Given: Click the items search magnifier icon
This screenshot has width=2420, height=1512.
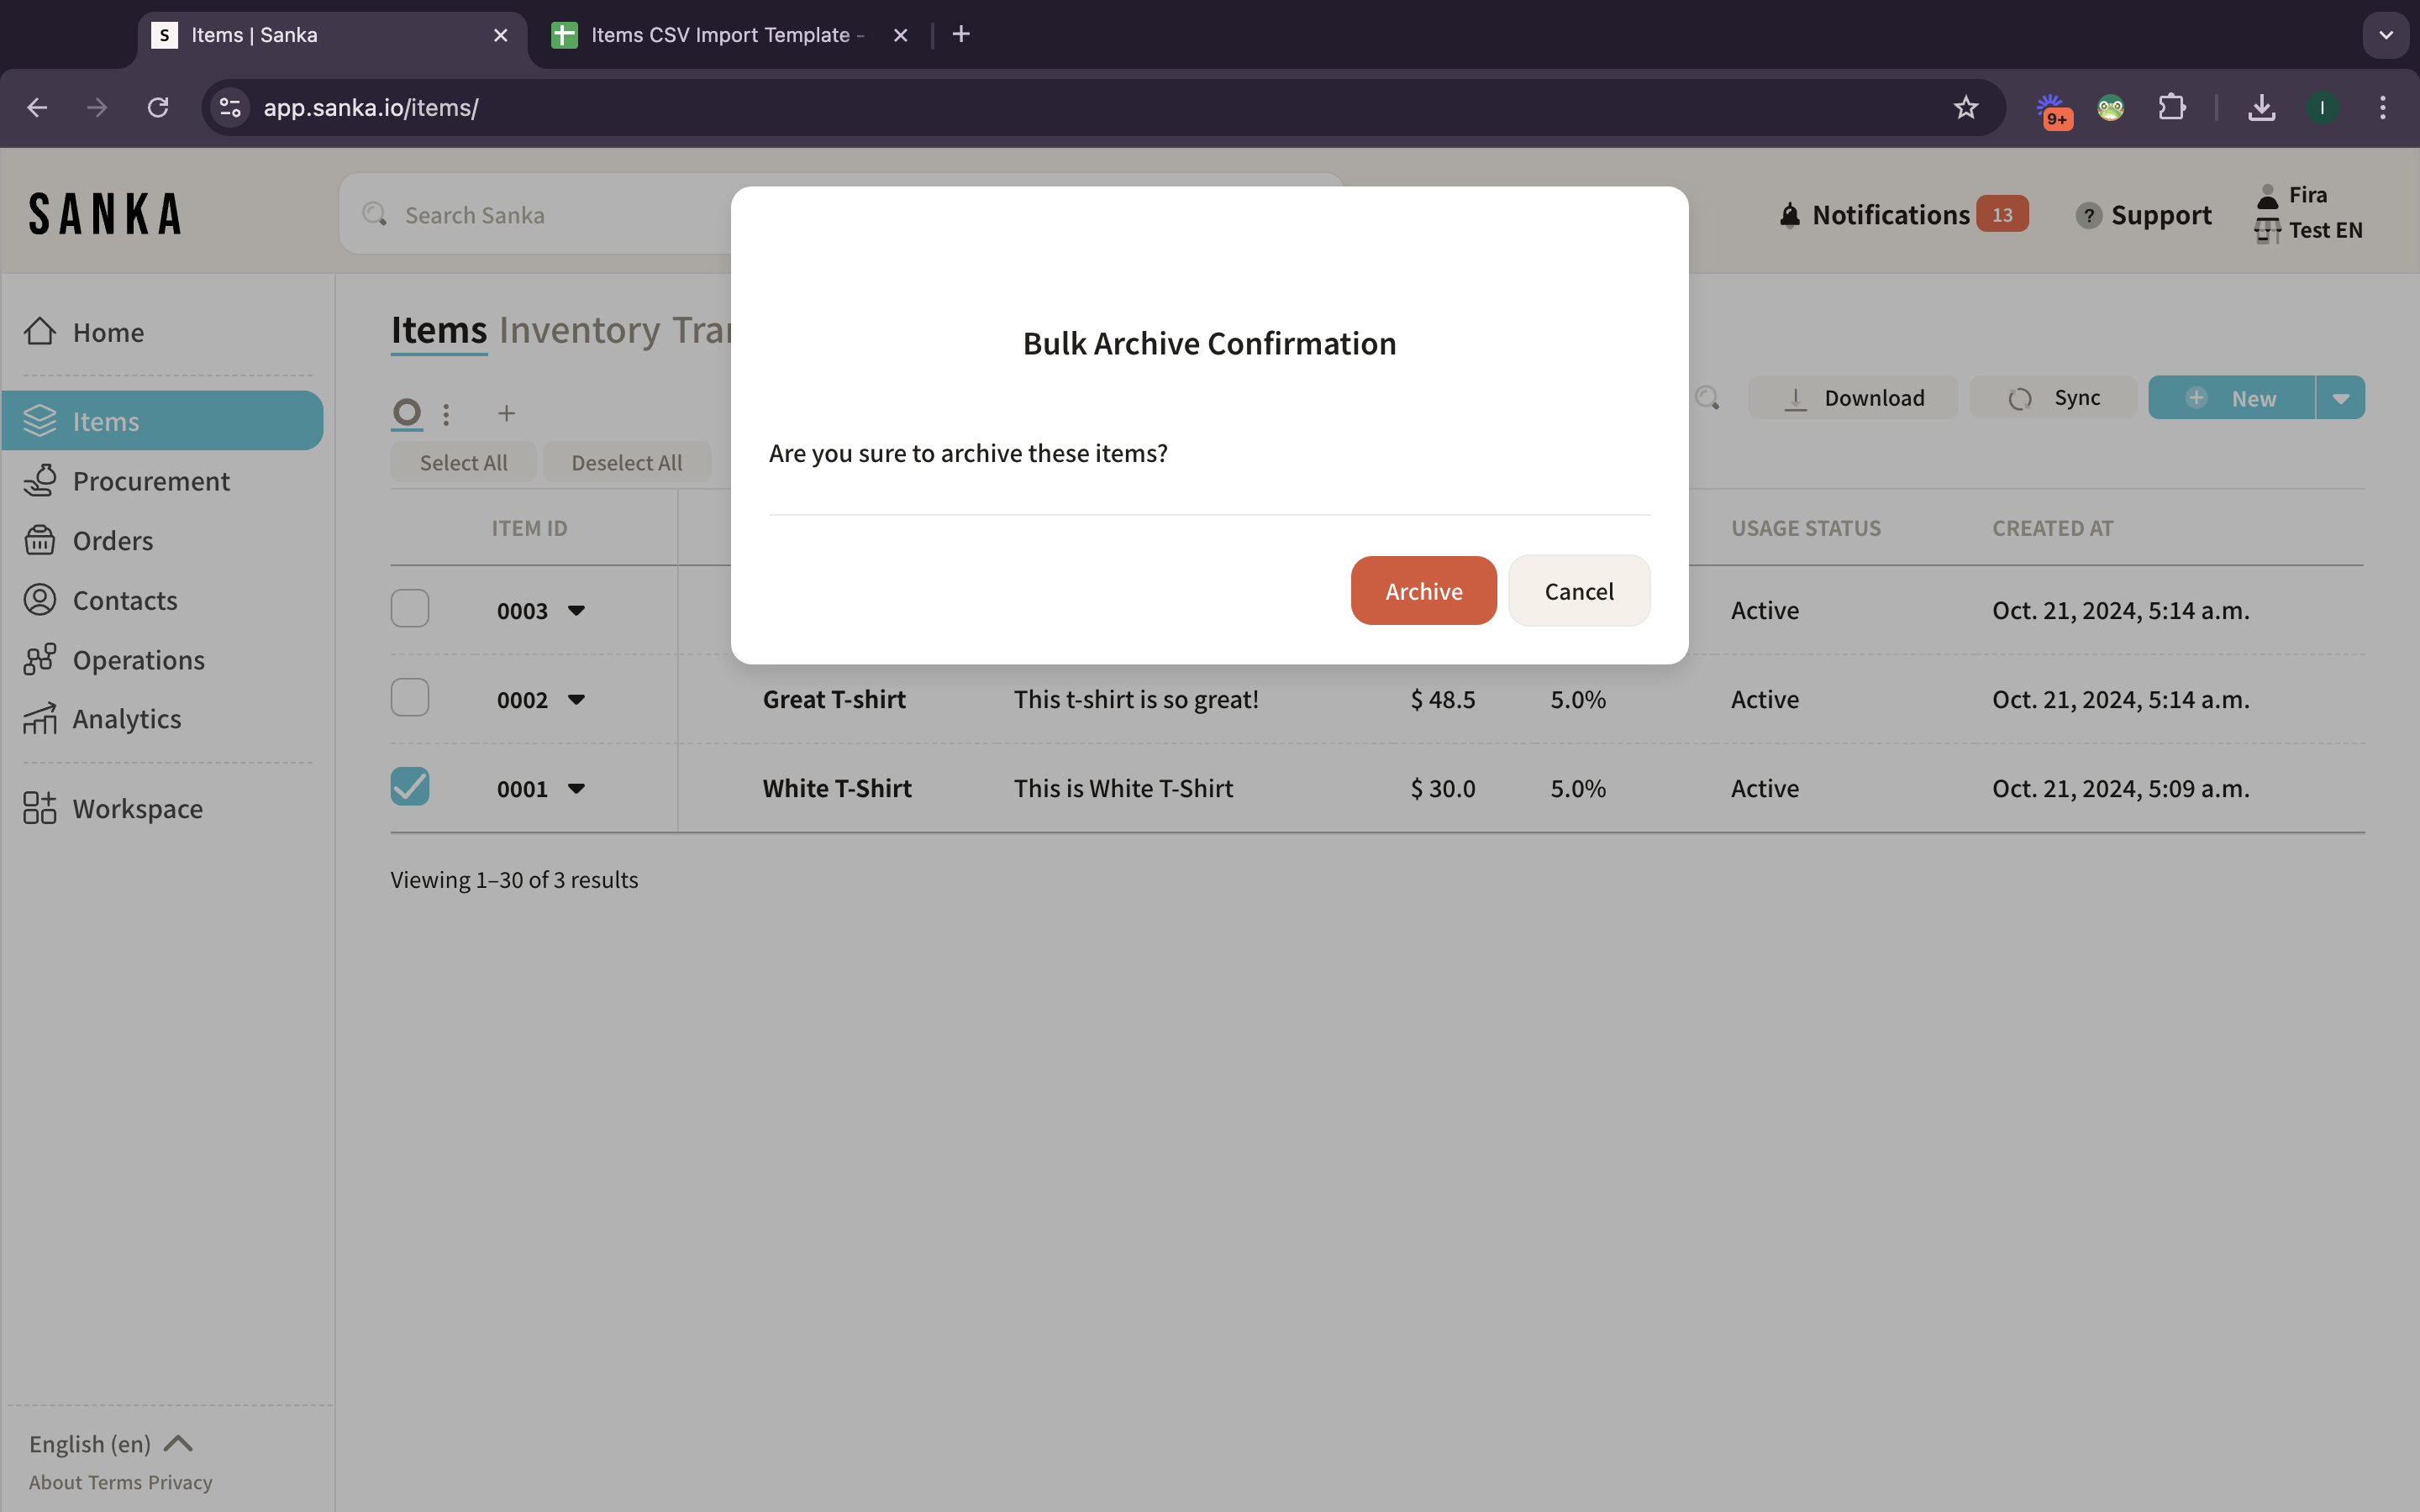Looking at the screenshot, I should tap(1707, 398).
